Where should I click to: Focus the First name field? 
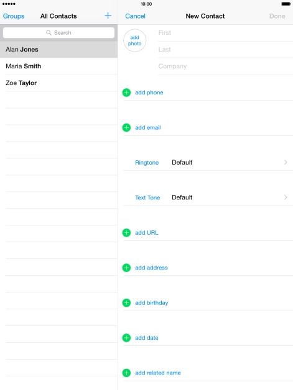coord(225,33)
